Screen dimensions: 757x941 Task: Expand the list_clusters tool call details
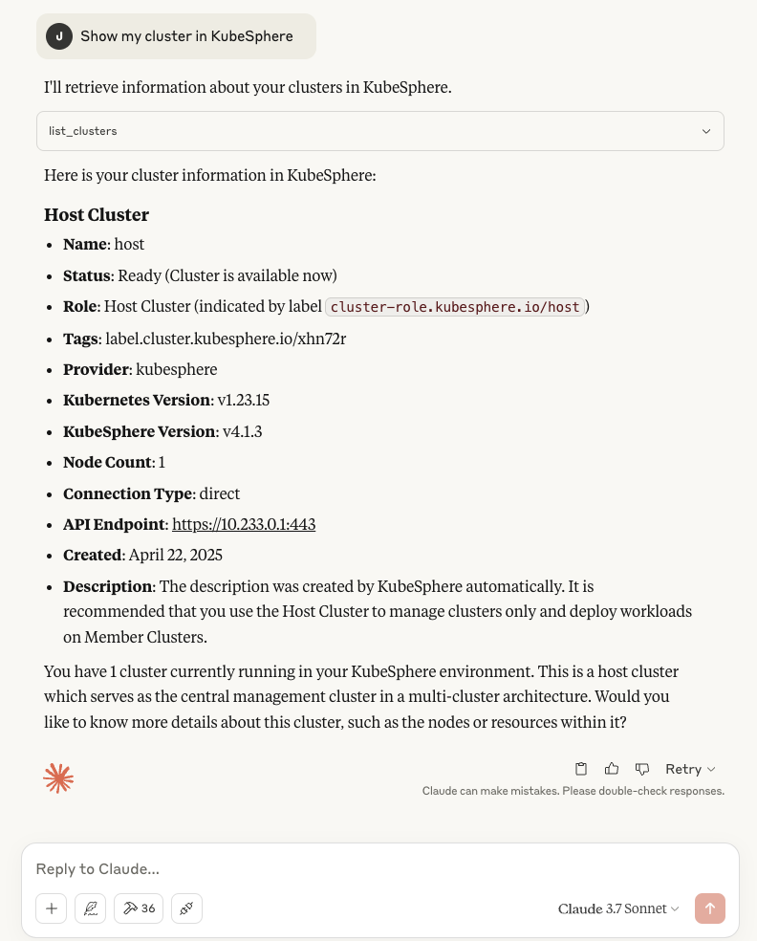point(706,131)
